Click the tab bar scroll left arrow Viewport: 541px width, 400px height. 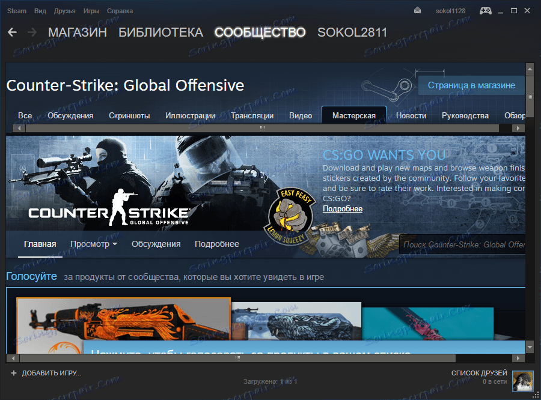coord(19,129)
